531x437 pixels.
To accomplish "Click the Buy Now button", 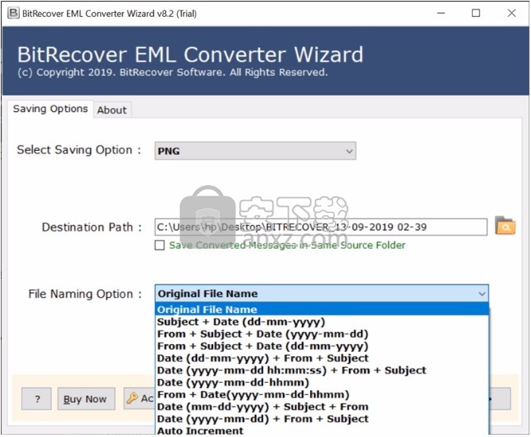I will 86,399.
